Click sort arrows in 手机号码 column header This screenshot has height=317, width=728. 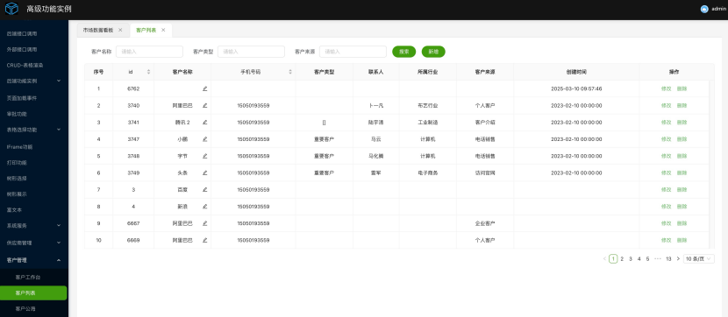tap(290, 72)
